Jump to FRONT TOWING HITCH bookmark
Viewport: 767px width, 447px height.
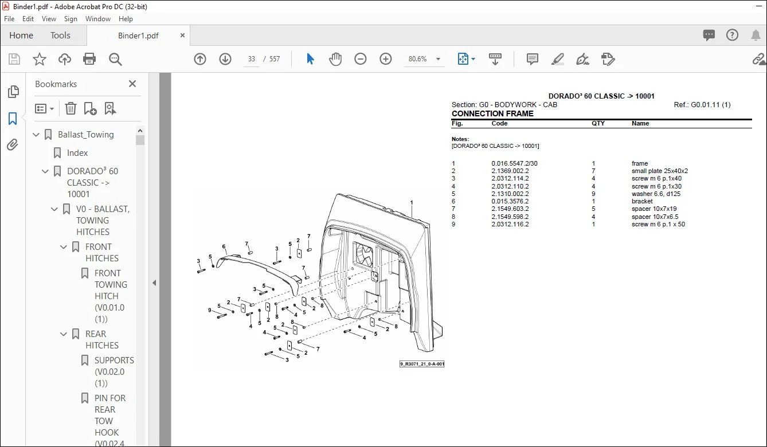(109, 296)
